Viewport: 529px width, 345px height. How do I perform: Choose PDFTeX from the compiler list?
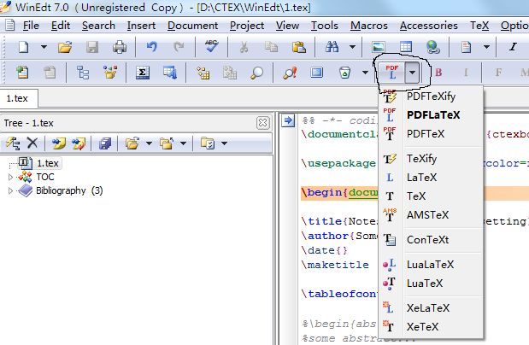[x=432, y=134]
